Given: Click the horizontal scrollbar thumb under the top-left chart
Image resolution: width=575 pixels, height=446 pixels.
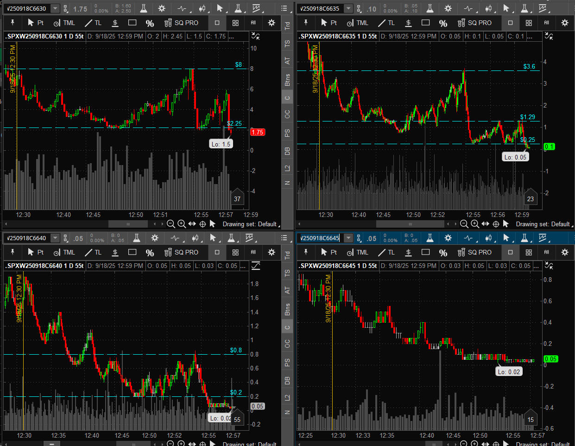Looking at the screenshot, I should pyautogui.click(x=128, y=224).
